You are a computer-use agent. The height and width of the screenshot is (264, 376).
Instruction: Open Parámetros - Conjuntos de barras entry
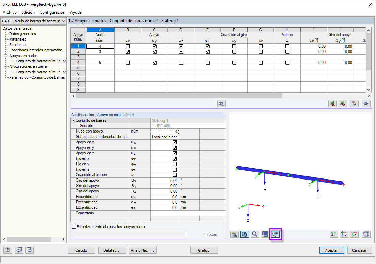click(37, 77)
